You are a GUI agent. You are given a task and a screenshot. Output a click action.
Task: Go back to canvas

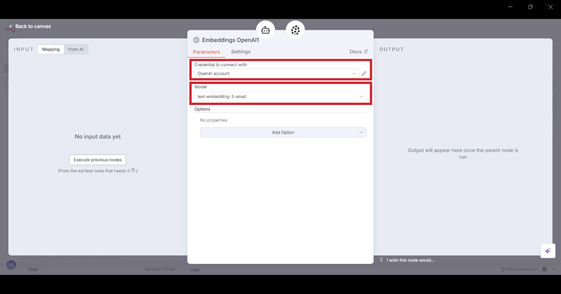pyautogui.click(x=30, y=27)
